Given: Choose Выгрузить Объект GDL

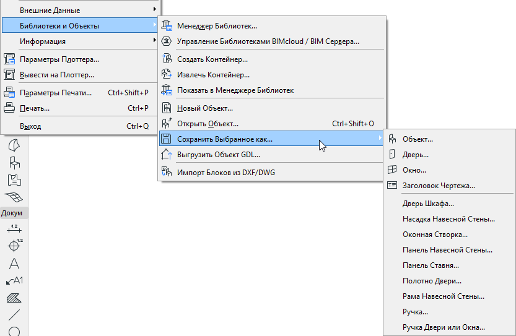Looking at the screenshot, I should pyautogui.click(x=271, y=155).
